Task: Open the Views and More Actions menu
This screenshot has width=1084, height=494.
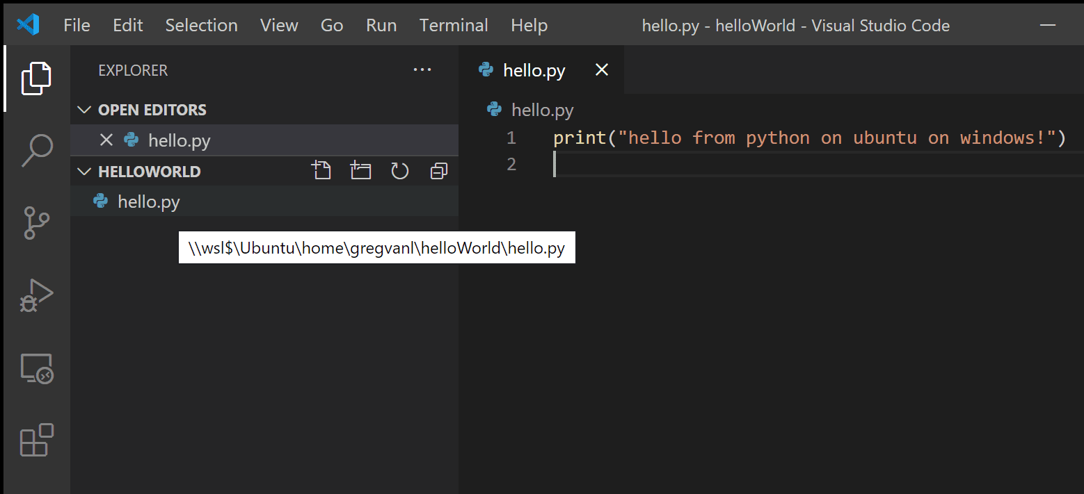Action: 422,69
